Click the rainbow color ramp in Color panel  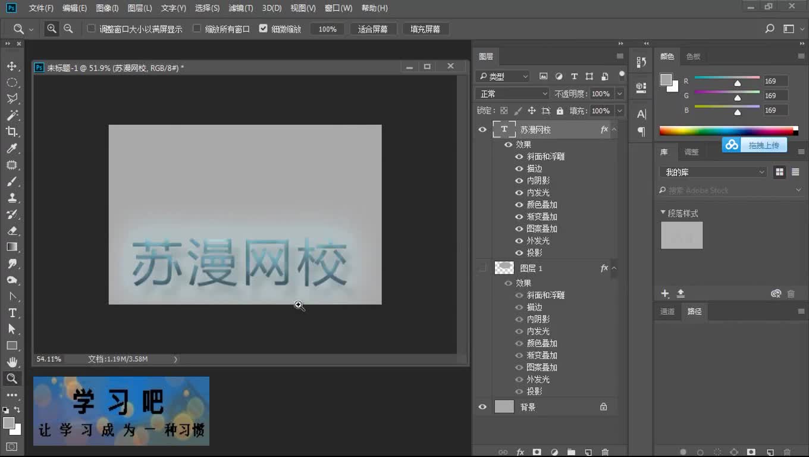(727, 130)
